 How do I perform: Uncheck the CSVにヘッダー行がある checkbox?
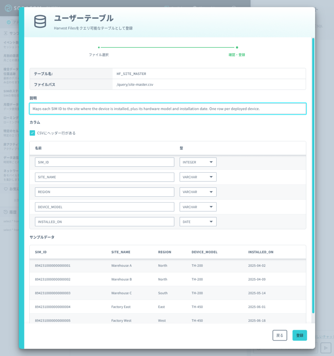point(32,133)
